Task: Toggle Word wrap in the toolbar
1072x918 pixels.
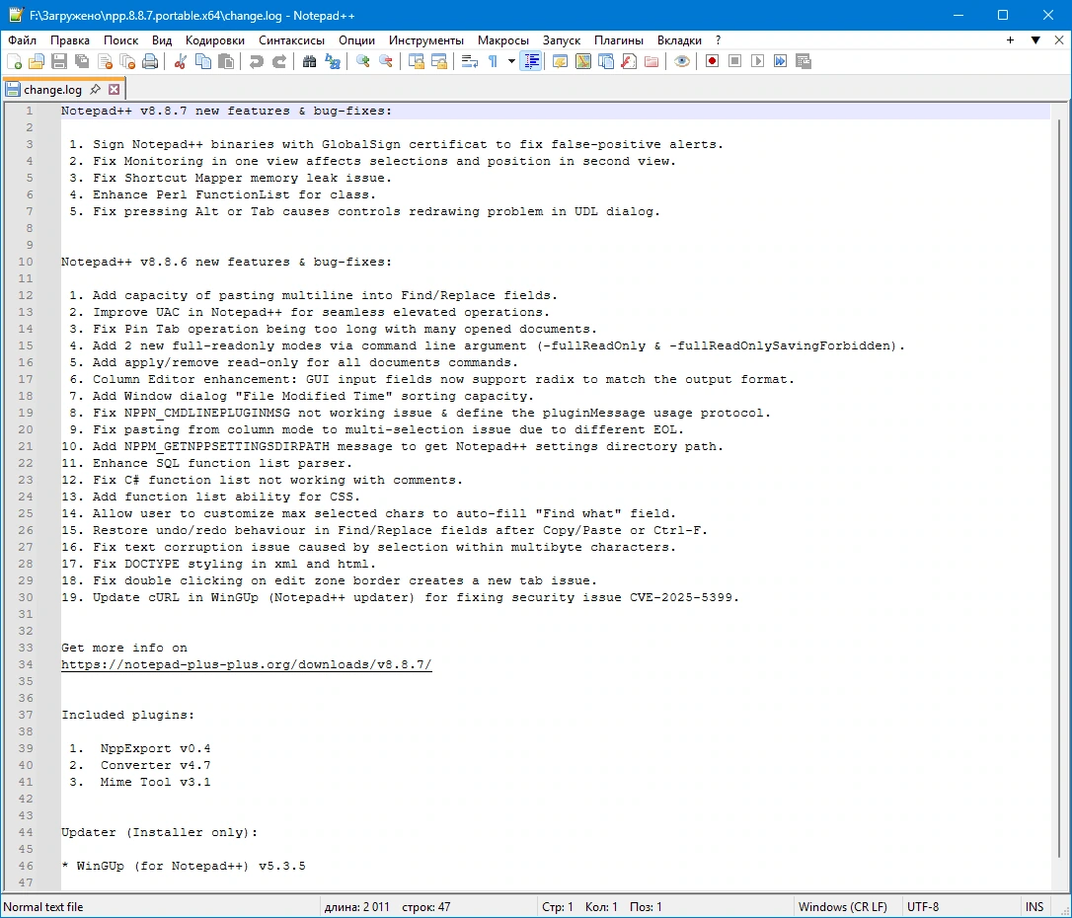Action: 470,62
